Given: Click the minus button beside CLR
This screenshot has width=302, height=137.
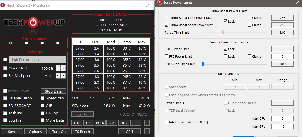Looking at the screenshot, I should pos(147,123).
